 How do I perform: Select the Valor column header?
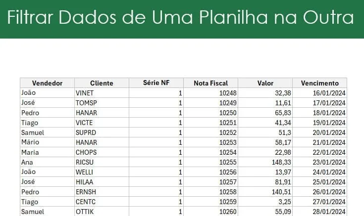(265, 83)
